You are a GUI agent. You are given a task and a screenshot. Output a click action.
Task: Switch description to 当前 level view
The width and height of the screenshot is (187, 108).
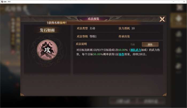(133, 44)
